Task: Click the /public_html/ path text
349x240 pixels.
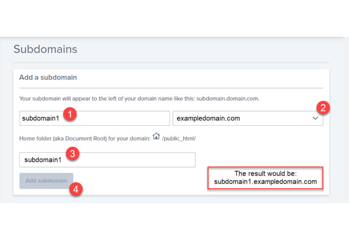Action: [179, 138]
